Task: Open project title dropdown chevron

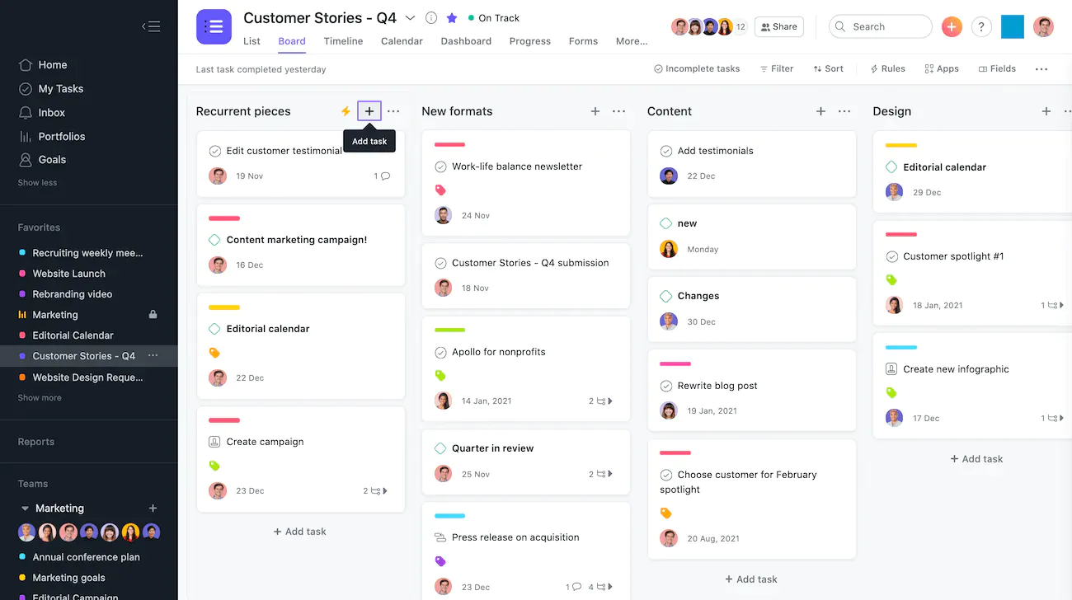Action: [x=410, y=18]
